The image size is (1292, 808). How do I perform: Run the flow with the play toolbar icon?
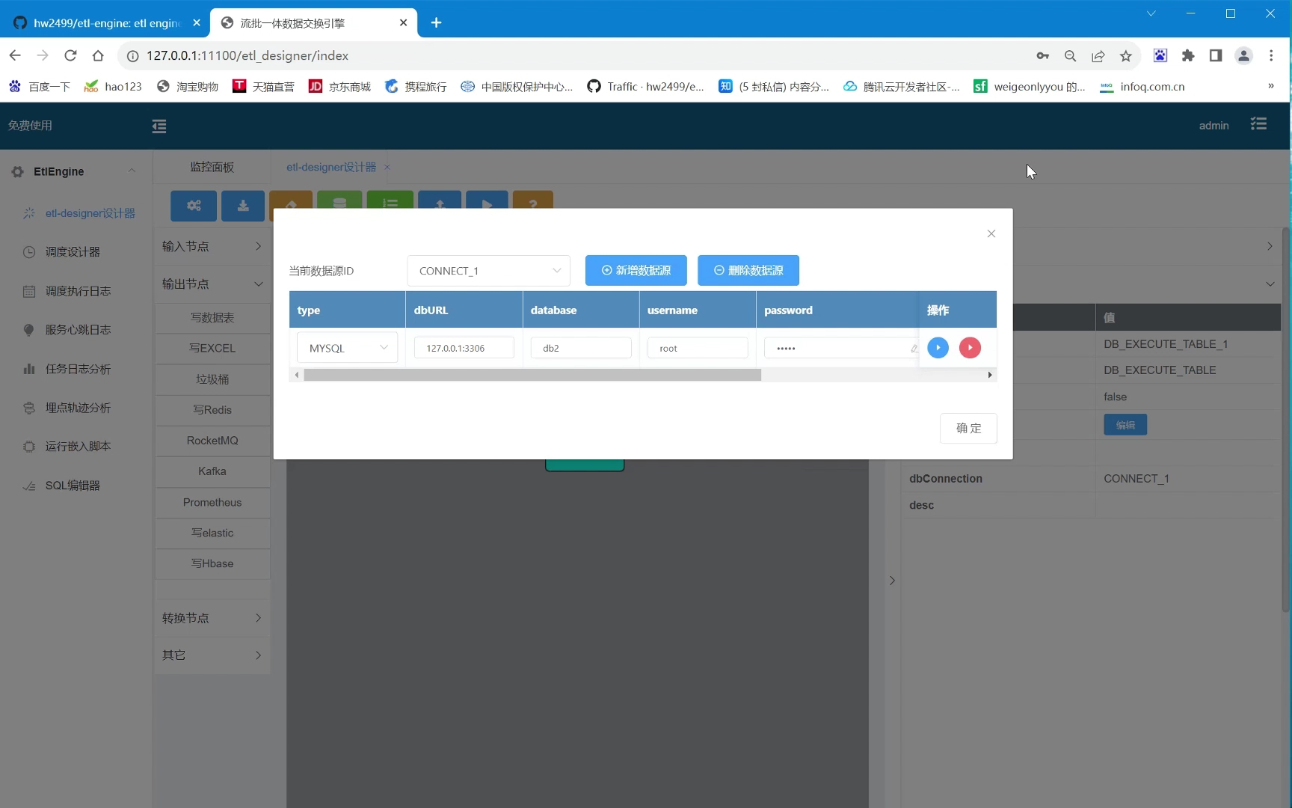487,202
